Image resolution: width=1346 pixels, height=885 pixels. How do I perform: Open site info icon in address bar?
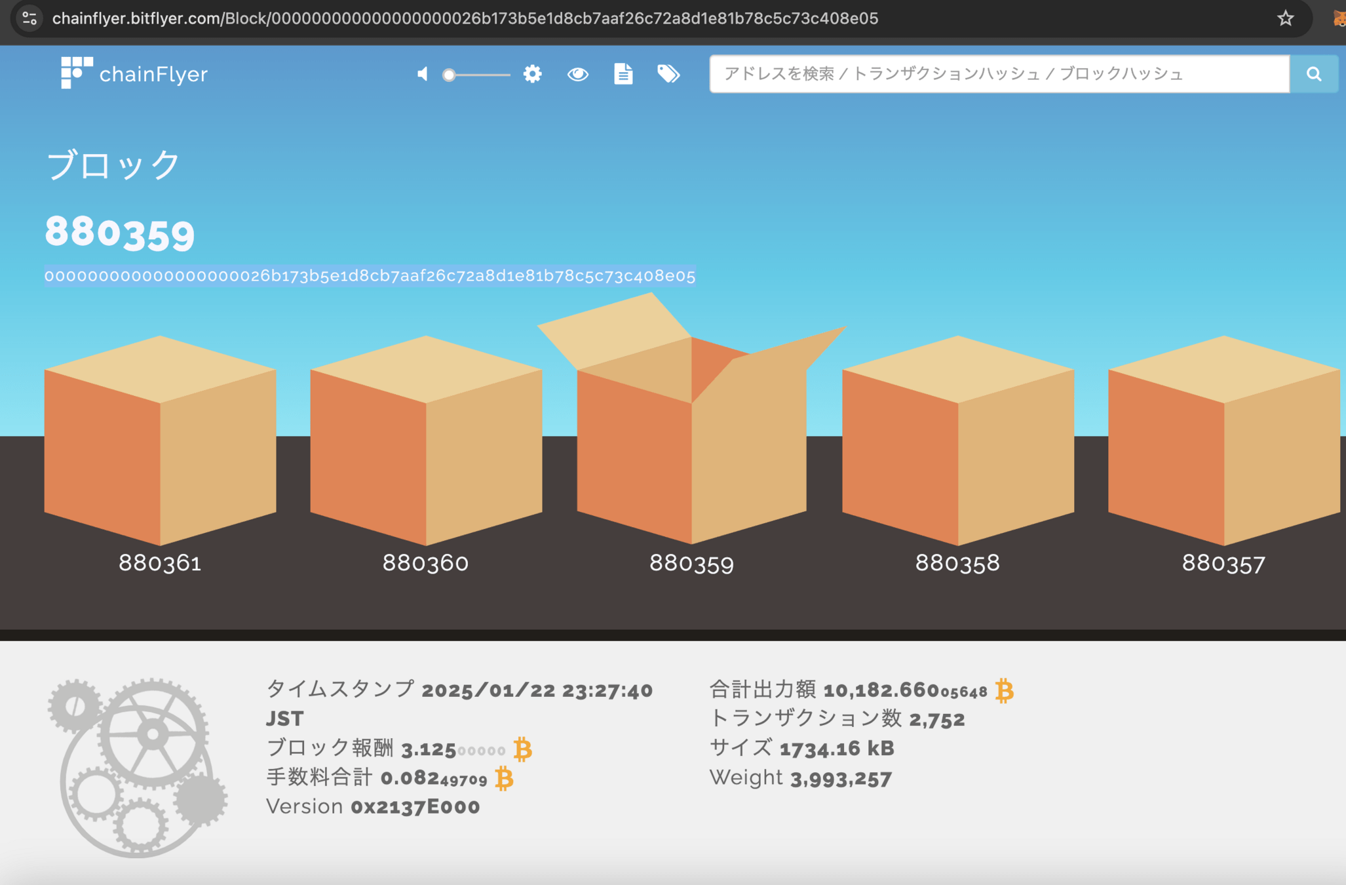[x=29, y=18]
